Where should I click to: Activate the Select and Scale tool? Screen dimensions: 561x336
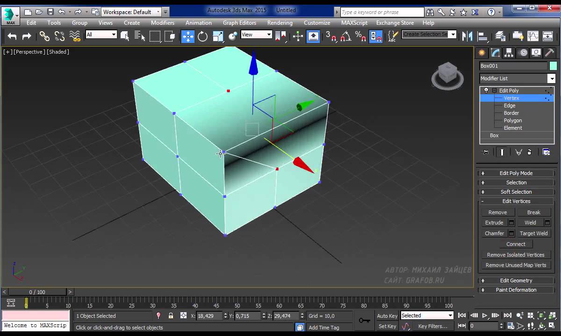coord(218,36)
